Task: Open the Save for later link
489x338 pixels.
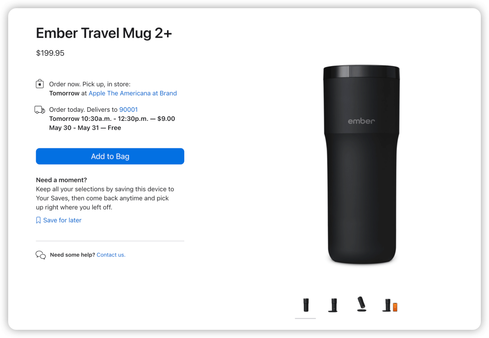Action: pos(62,220)
